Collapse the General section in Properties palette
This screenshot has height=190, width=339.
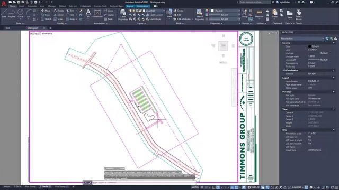(x=334, y=43)
